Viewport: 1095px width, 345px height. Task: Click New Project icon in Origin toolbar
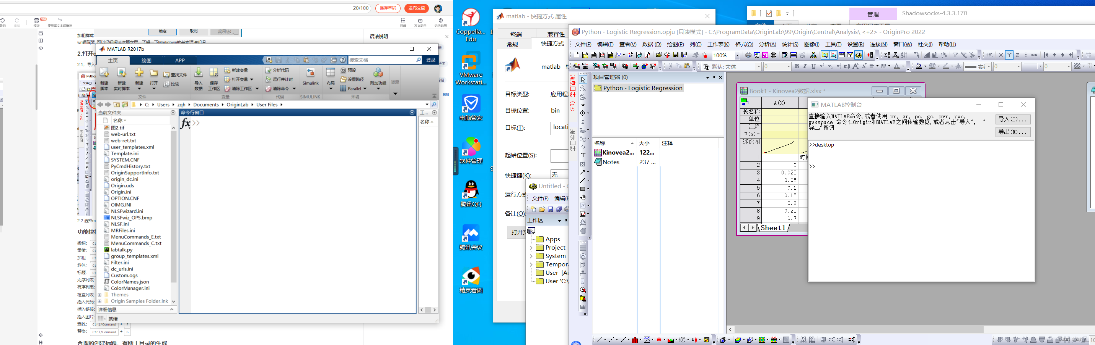pyautogui.click(x=577, y=55)
